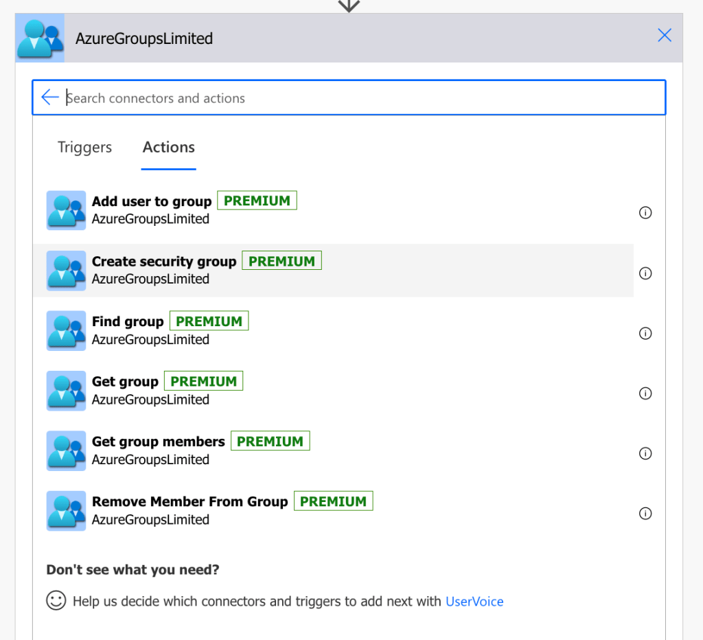This screenshot has height=640, width=703.
Task: Show info for Remove Member From Group
Action: click(645, 514)
